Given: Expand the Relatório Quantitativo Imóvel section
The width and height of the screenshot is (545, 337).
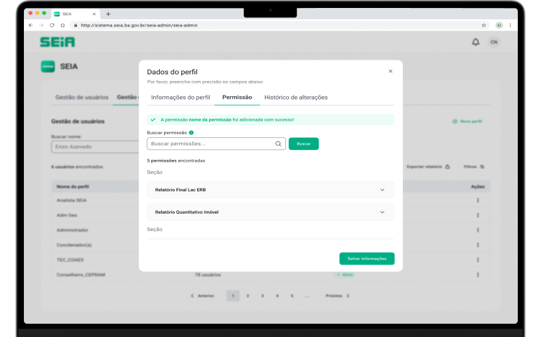Looking at the screenshot, I should coord(382,212).
